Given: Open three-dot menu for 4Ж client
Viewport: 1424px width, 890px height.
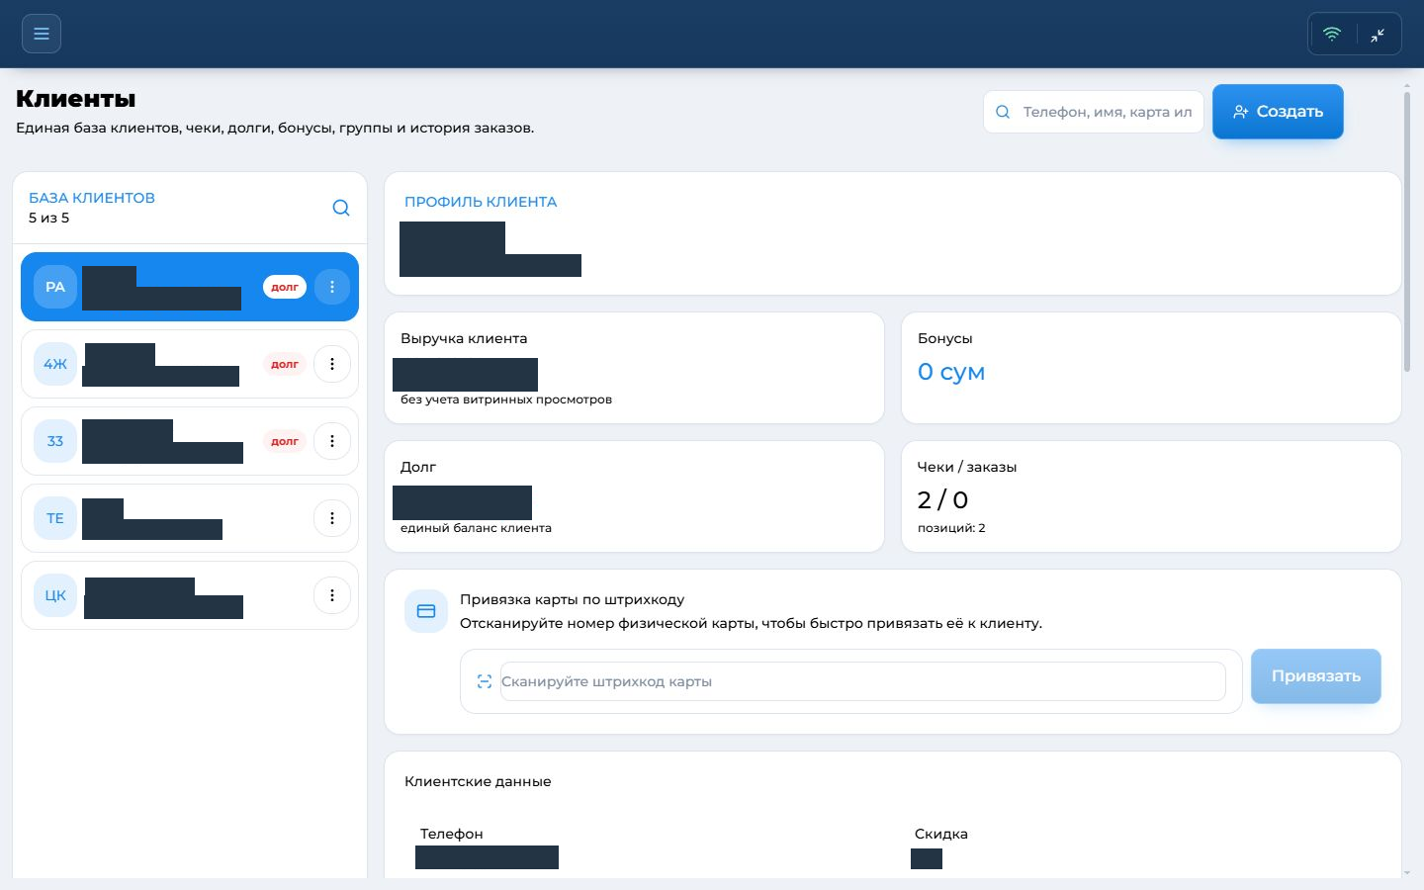Looking at the screenshot, I should tap(332, 364).
